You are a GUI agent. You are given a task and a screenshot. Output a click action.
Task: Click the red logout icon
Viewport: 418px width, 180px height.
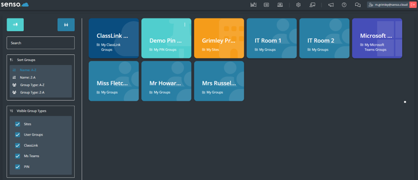[413, 5]
